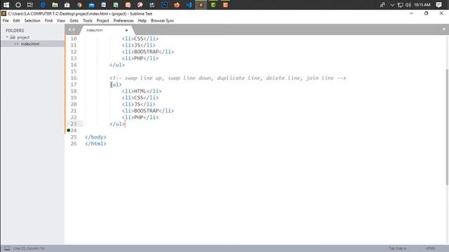Select index.html in the sidebar
The image size is (449, 252).
[30, 43]
